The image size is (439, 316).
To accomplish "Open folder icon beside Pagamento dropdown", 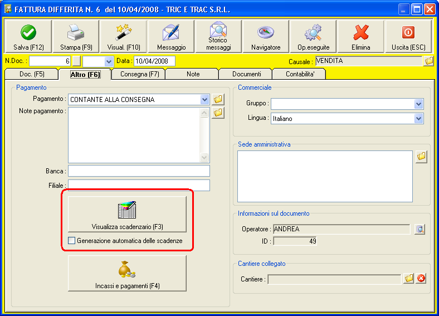I will [218, 99].
